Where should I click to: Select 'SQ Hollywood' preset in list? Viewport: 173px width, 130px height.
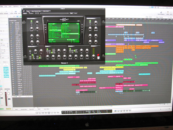(66, 27)
